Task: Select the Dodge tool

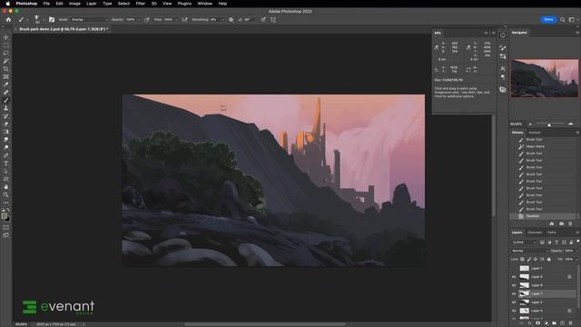Action: pyautogui.click(x=6, y=147)
